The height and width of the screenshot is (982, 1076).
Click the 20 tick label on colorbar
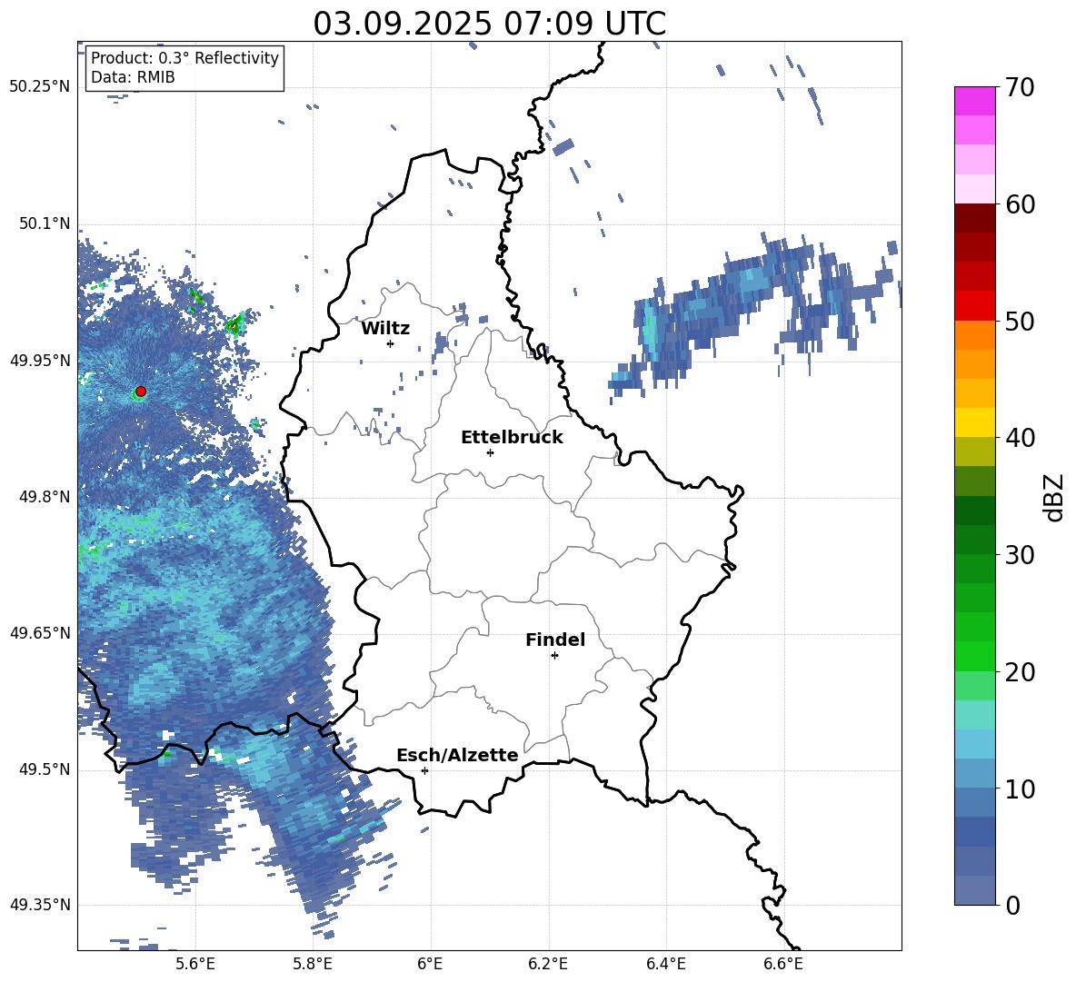point(1020,672)
